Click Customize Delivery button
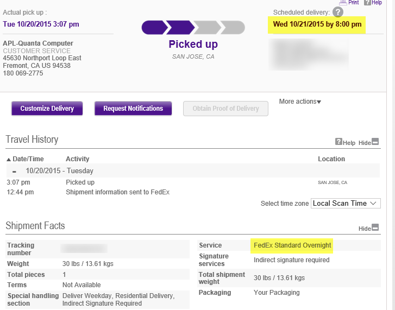Image resolution: width=395 pixels, height=310 pixels. tap(47, 109)
